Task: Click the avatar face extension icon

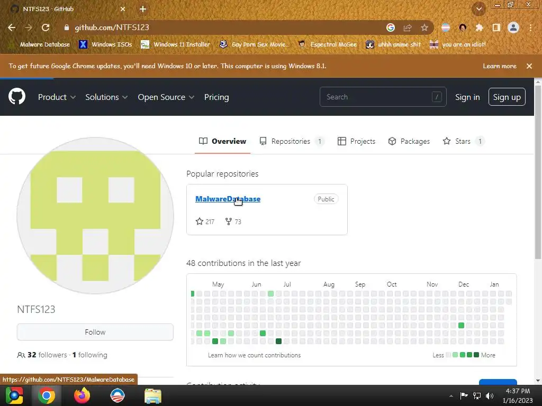Action: coord(463,27)
